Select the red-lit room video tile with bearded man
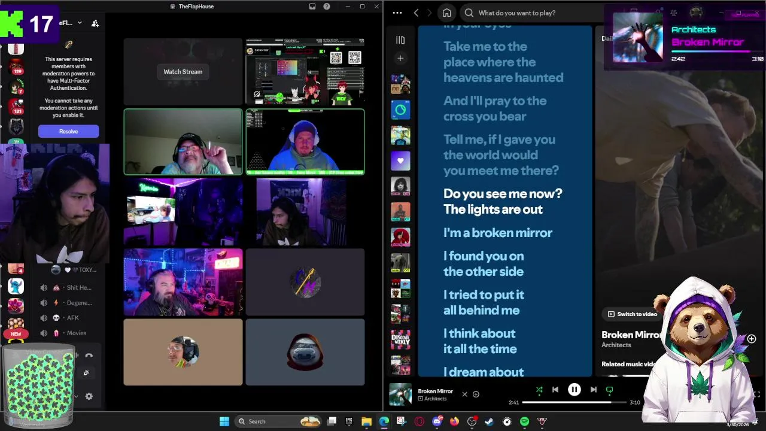Viewport: 766px width, 431px height. tap(183, 282)
